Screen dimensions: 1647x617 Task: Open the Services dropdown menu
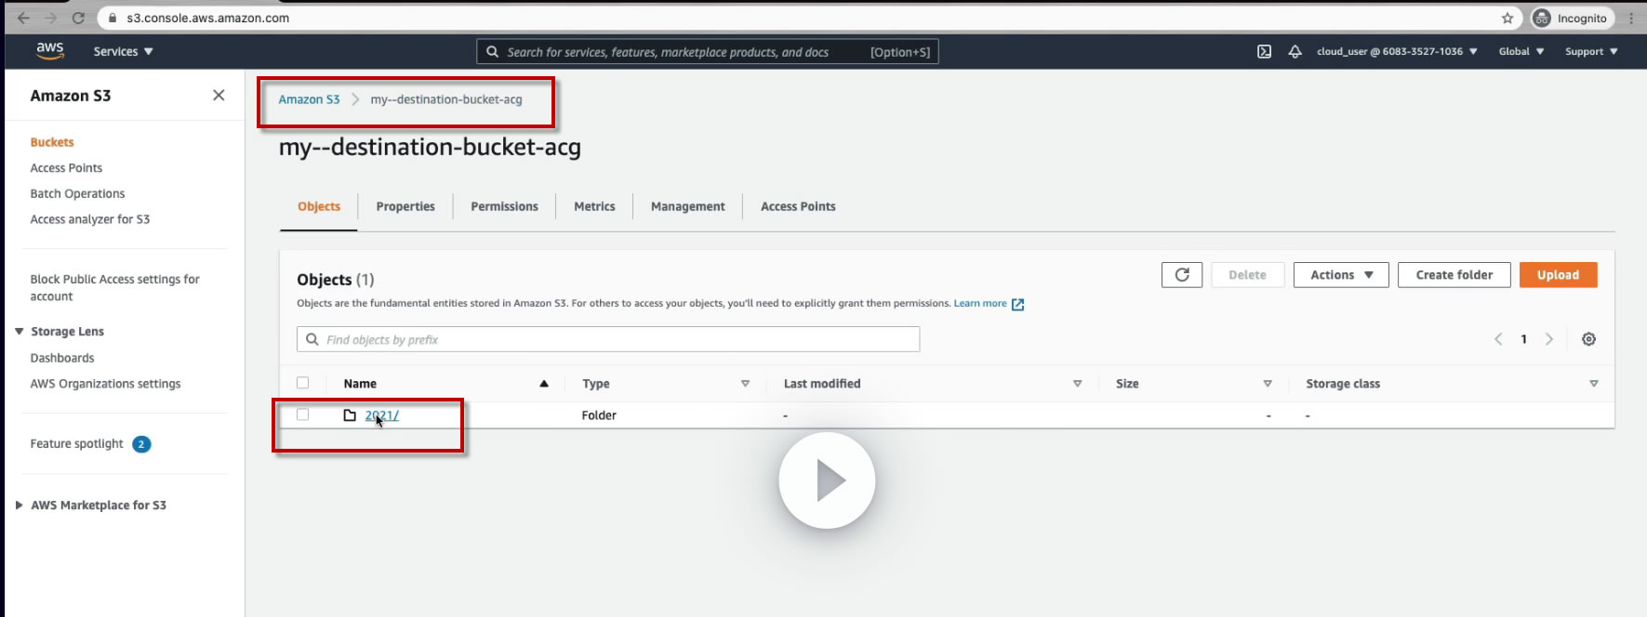(123, 52)
